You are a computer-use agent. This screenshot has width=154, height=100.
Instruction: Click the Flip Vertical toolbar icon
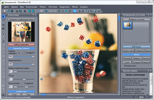(83, 11)
